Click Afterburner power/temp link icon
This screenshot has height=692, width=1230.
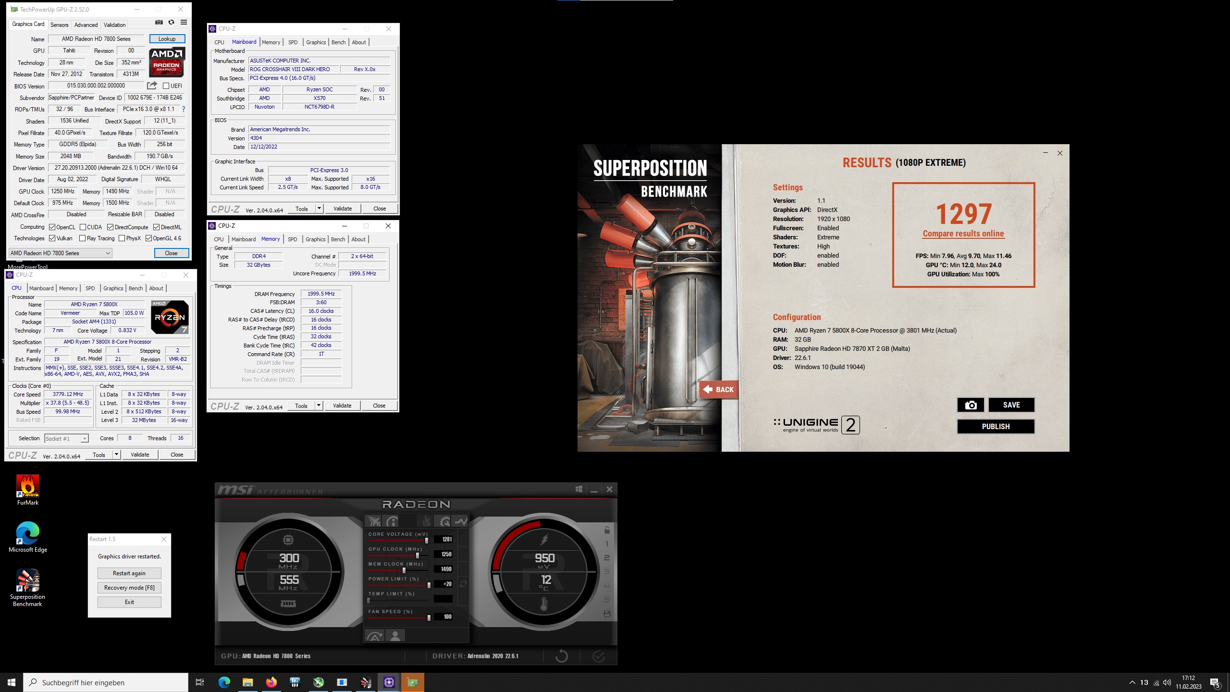click(x=463, y=584)
